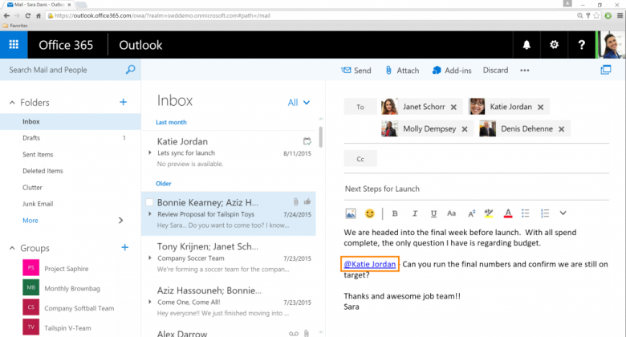Insert an emoji with the smiley icon
626x337 pixels.
tap(370, 213)
